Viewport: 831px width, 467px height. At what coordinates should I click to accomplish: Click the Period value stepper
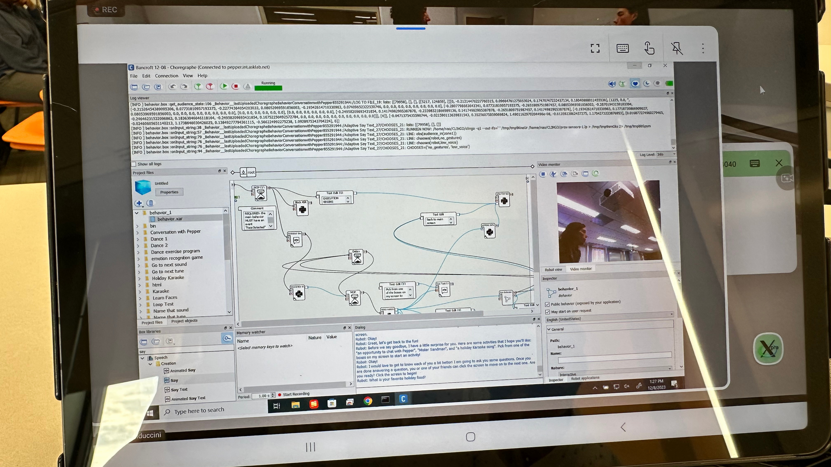click(273, 395)
